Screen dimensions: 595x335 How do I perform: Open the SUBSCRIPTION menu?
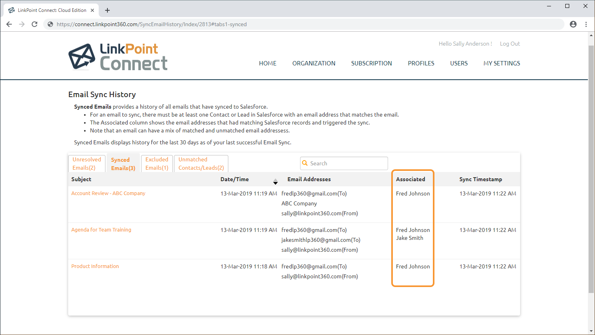(x=371, y=63)
